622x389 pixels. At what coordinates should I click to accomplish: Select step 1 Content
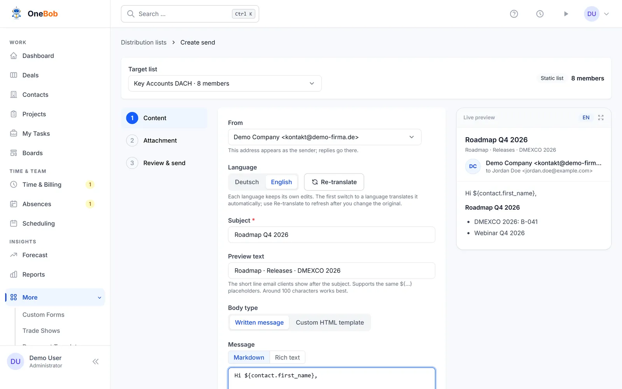click(164, 118)
